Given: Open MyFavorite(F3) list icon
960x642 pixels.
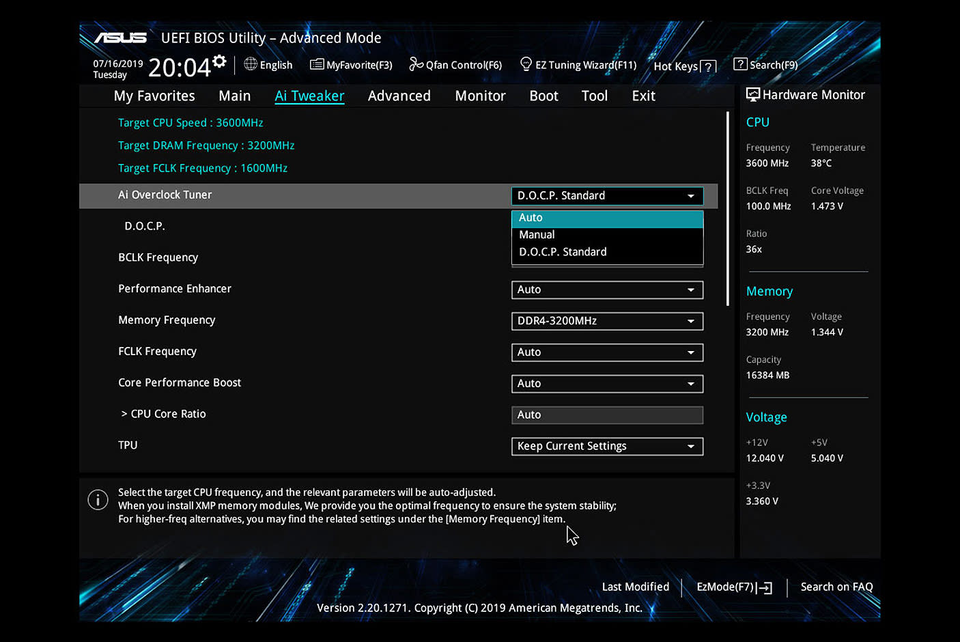Looking at the screenshot, I should [317, 64].
